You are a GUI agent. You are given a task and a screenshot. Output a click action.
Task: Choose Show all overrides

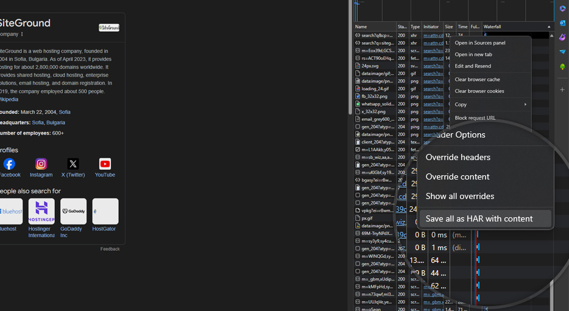(460, 197)
